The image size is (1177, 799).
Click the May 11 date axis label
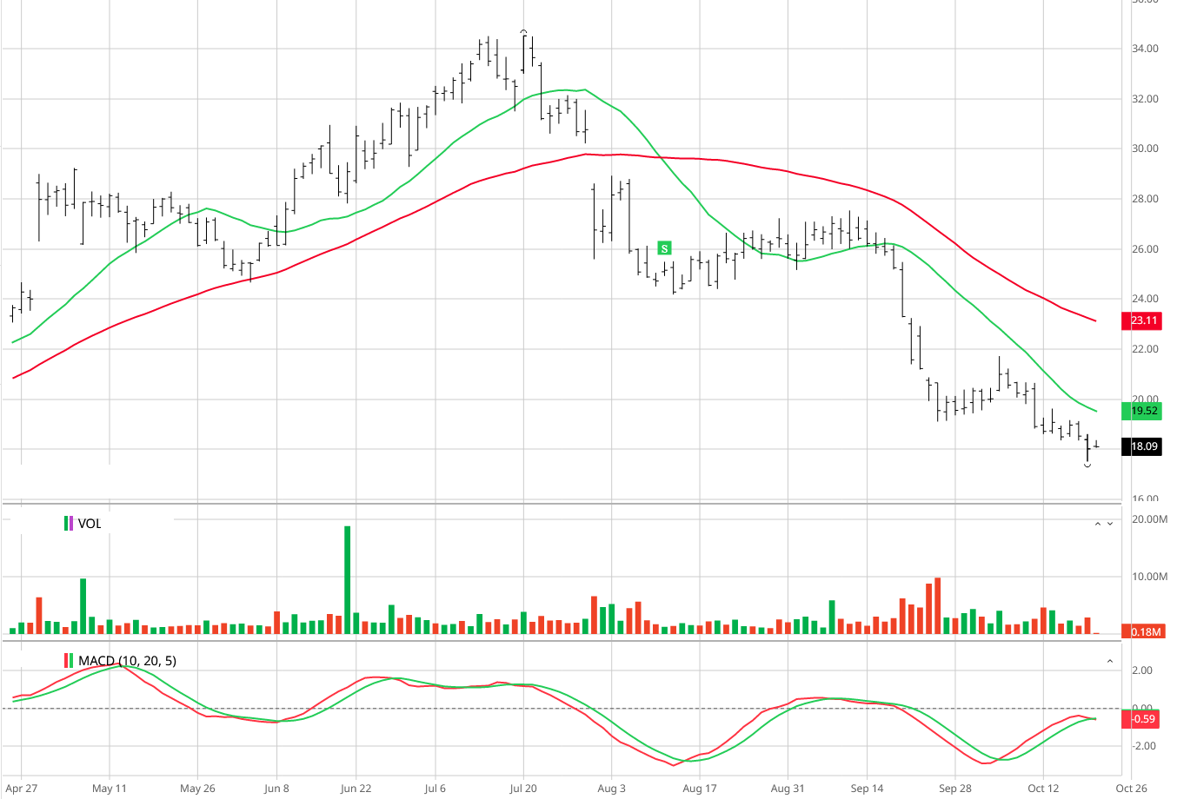click(x=109, y=789)
